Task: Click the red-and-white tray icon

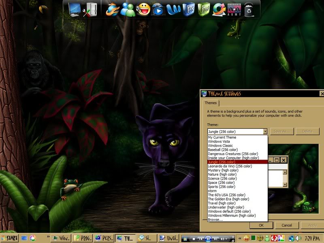Action: click(x=274, y=238)
